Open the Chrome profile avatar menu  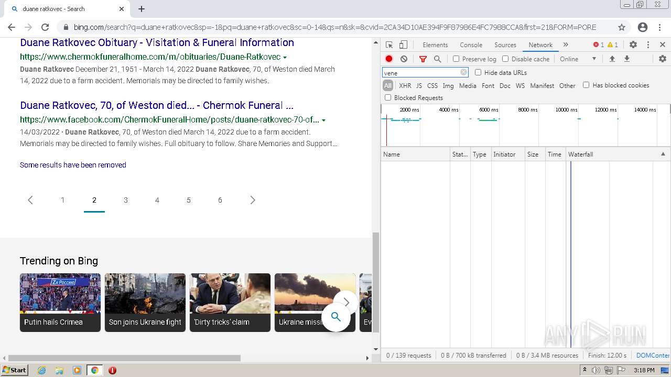[643, 27]
